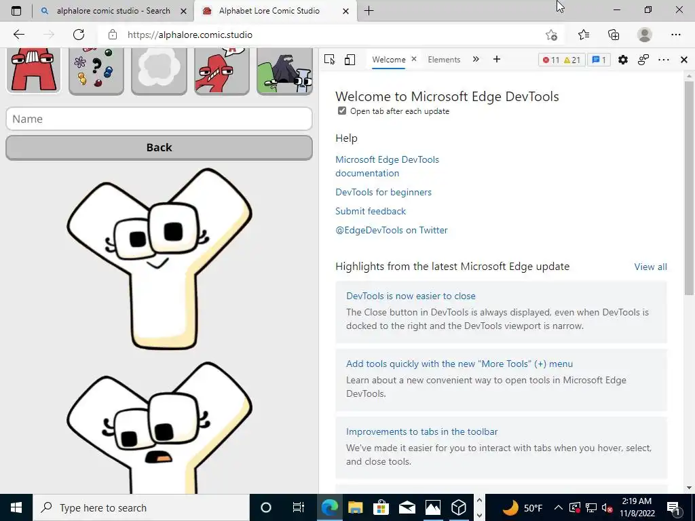The width and height of the screenshot is (695, 521).
Task: Select the Welcome tab in DevTools
Action: click(389, 60)
